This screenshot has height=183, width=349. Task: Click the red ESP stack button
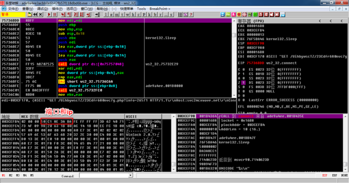coord(325,175)
